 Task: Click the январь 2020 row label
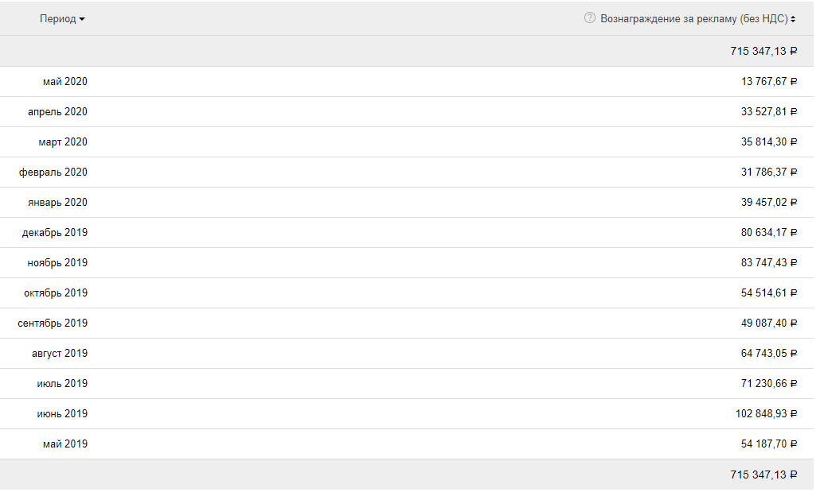[57, 203]
